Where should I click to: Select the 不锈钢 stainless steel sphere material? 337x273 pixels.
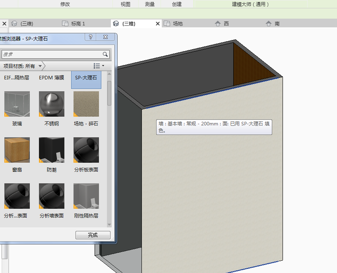pos(52,104)
